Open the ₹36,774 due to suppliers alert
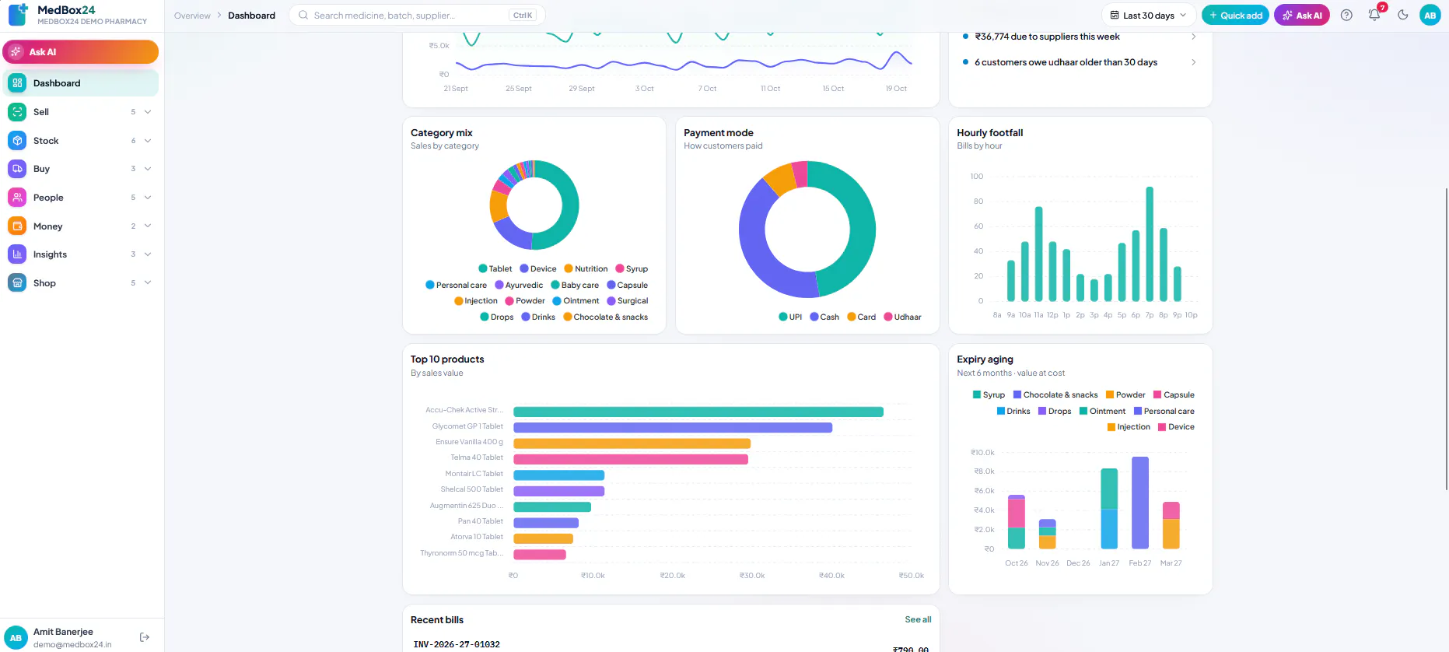 [x=1080, y=37]
